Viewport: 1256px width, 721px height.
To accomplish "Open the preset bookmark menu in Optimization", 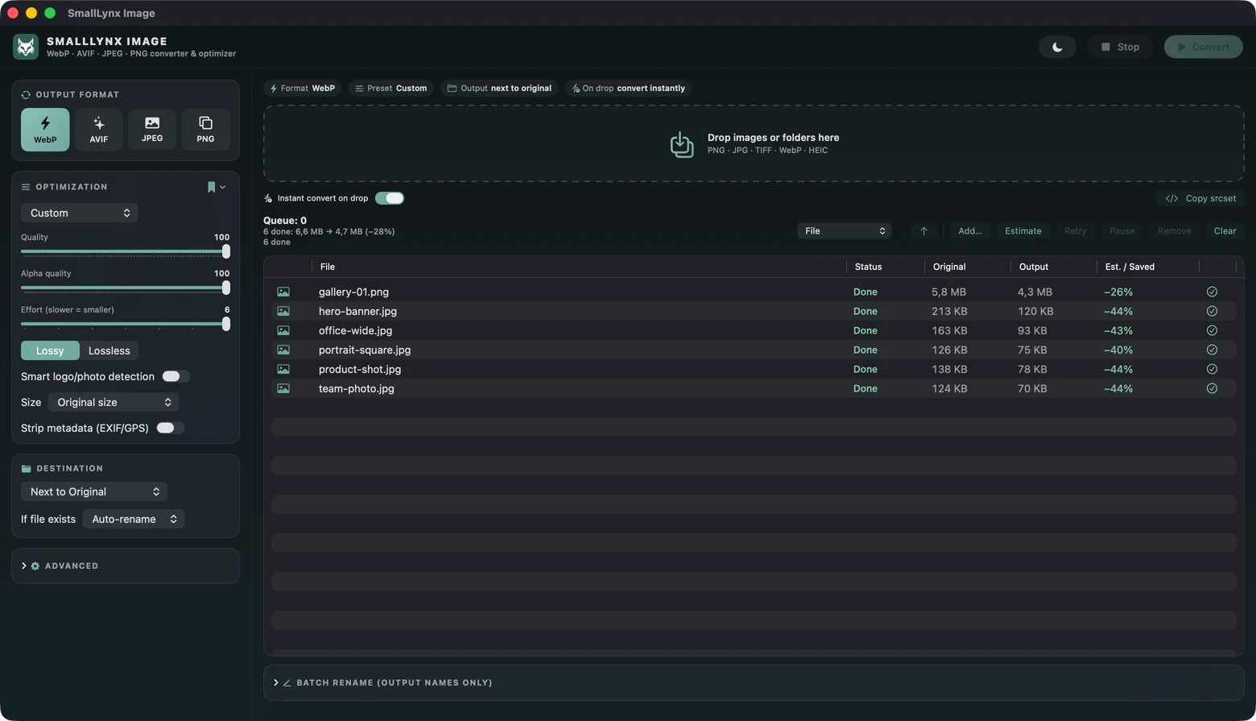I will (x=216, y=187).
